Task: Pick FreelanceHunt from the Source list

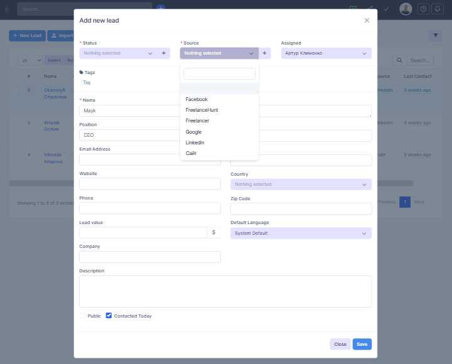Action: click(202, 110)
